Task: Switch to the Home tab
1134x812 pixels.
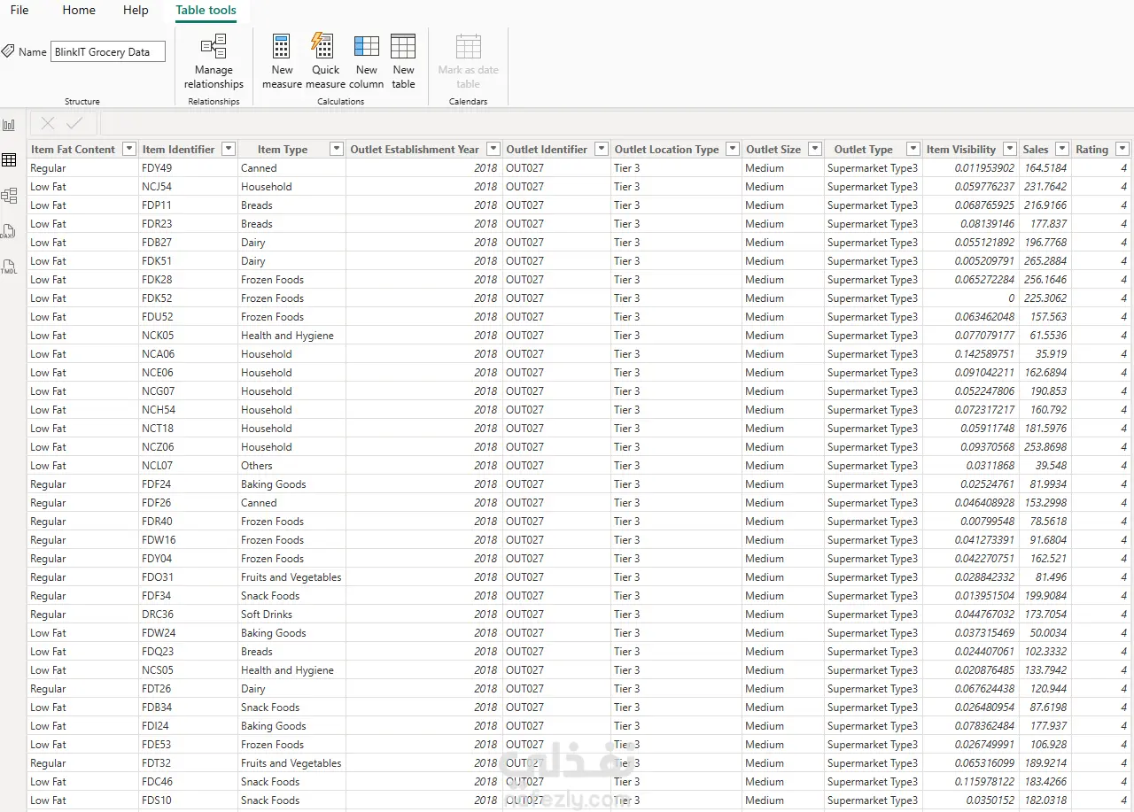Action: pyautogui.click(x=79, y=10)
